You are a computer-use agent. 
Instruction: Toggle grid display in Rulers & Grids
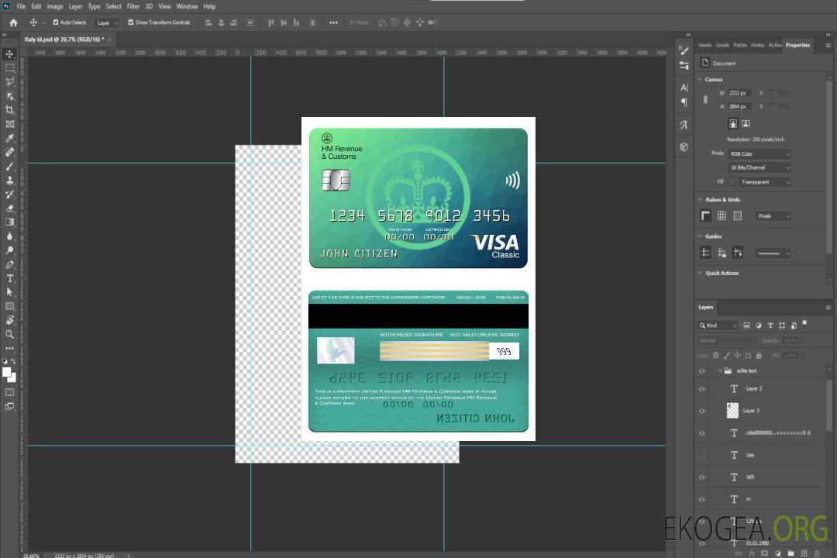722,215
